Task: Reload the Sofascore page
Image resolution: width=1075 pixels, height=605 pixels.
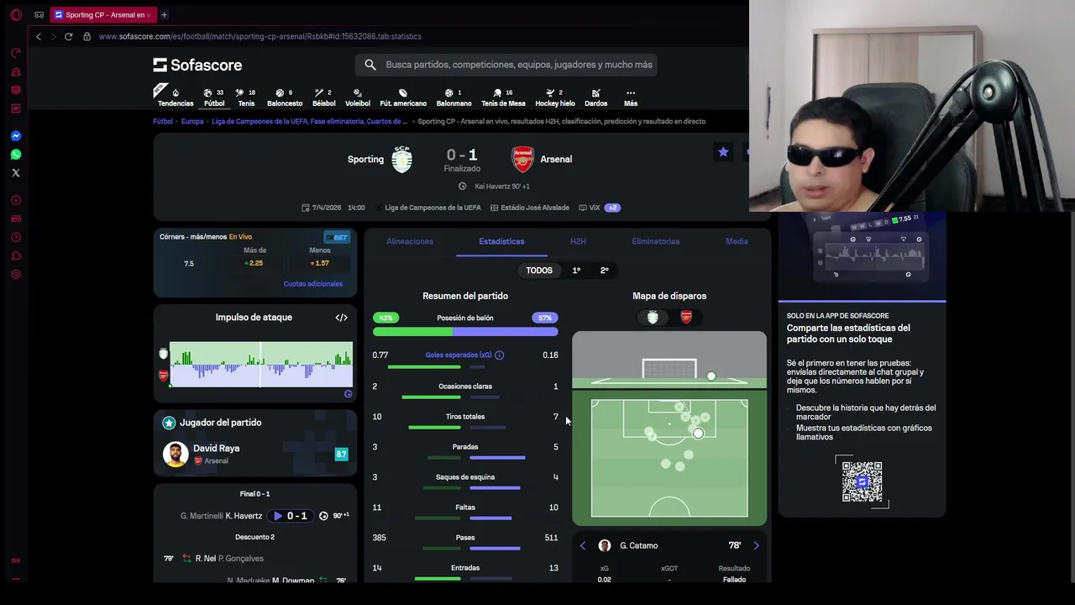Action: (68, 36)
